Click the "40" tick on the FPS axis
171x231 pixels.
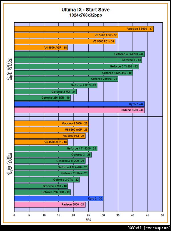pos(133,215)
